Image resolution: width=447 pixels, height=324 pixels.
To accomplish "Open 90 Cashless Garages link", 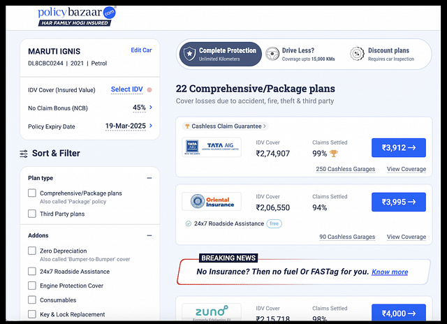I will click(x=347, y=237).
